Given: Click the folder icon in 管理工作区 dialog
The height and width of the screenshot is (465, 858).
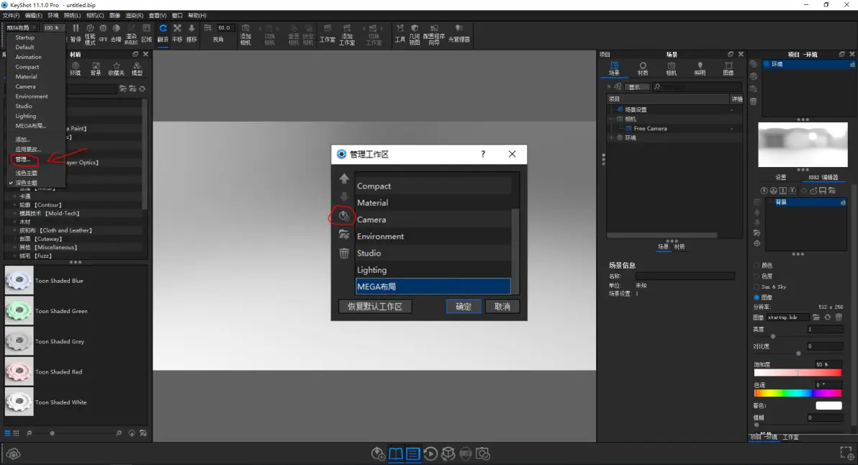Looking at the screenshot, I should (x=343, y=235).
